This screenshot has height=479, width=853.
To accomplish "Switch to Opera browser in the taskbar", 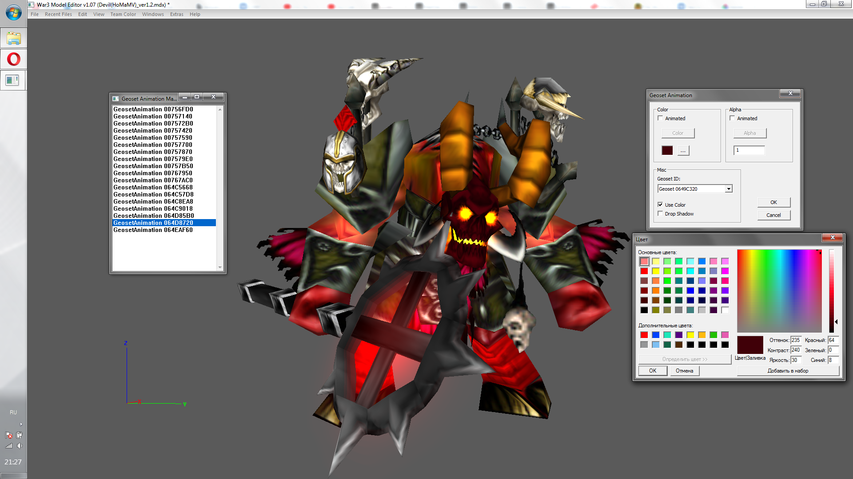I will [13, 59].
